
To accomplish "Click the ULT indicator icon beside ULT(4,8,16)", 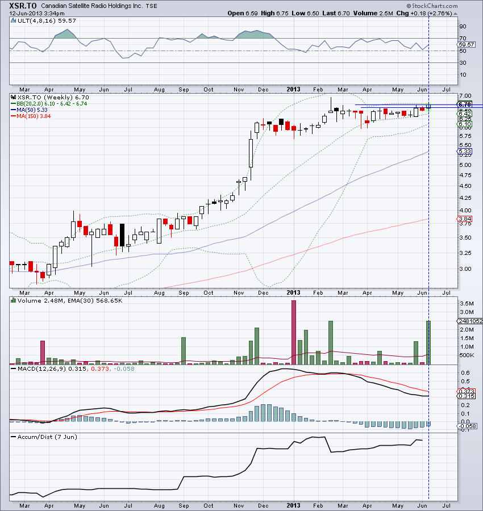I will coord(13,20).
